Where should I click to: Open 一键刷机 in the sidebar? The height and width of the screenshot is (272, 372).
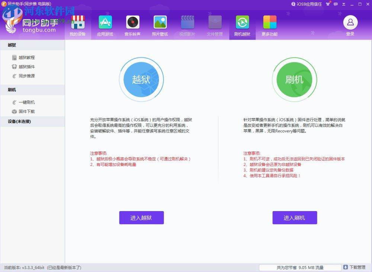point(26,102)
